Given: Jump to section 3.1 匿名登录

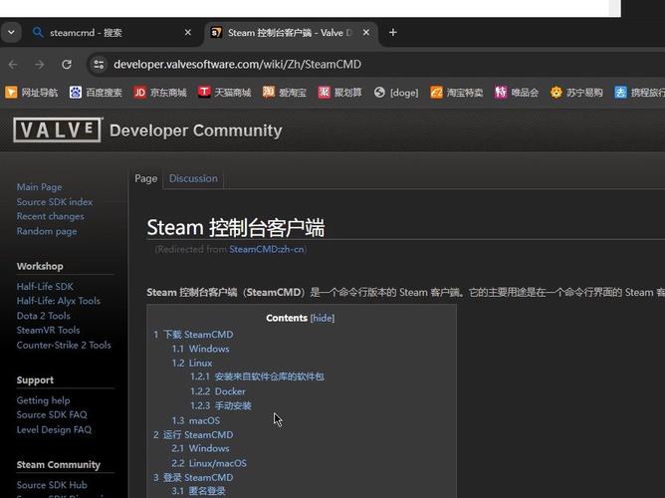Looking at the screenshot, I should point(199,491).
